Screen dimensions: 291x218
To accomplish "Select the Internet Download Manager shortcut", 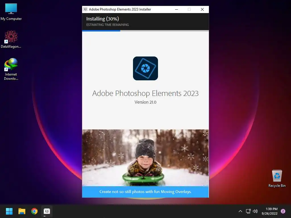I will pos(11,69).
